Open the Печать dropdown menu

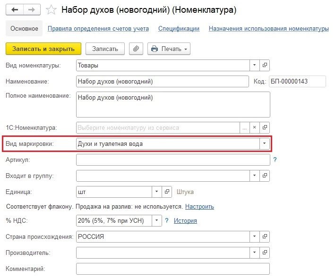pos(169,49)
